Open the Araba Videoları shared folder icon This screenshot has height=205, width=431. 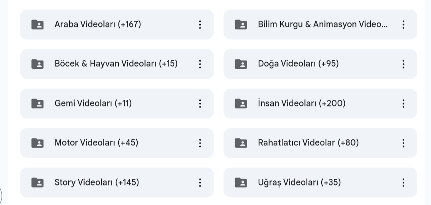tap(38, 25)
